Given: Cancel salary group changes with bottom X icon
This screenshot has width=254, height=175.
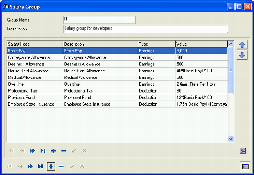Looking at the screenshot, I should (x=82, y=166).
